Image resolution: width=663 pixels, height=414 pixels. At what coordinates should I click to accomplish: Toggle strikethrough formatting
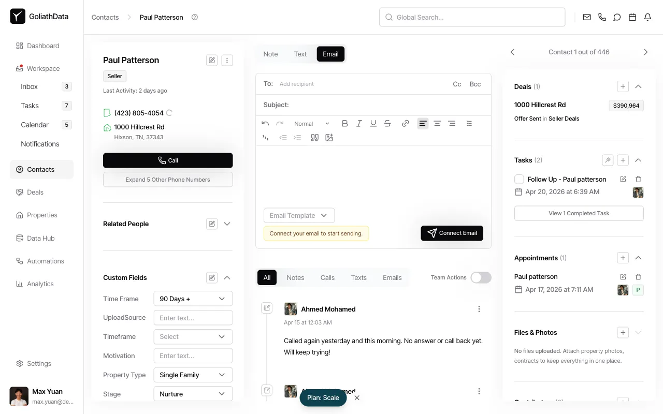tap(387, 123)
